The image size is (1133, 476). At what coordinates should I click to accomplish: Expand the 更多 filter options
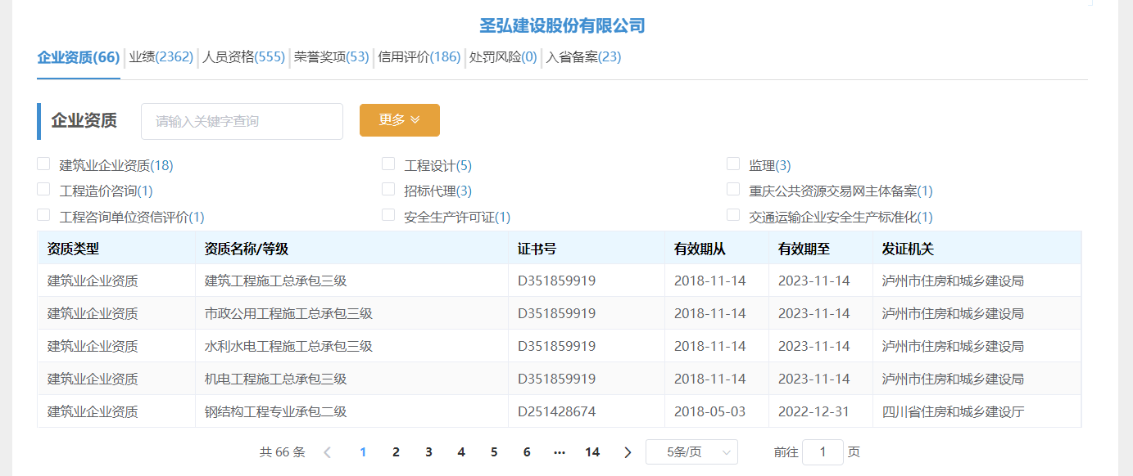coord(400,120)
